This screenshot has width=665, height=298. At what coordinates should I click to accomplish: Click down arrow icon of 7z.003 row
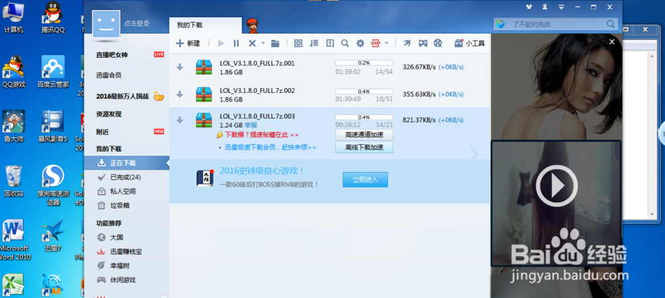[180, 120]
